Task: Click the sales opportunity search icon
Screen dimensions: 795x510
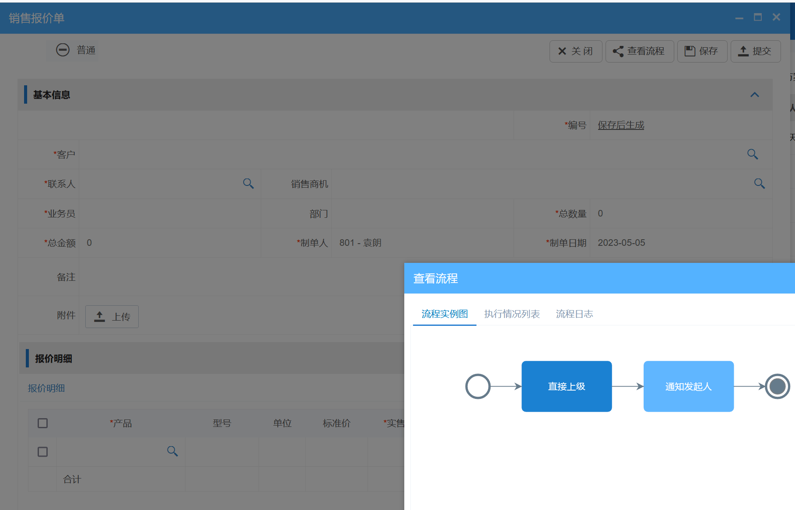Action: tap(759, 184)
